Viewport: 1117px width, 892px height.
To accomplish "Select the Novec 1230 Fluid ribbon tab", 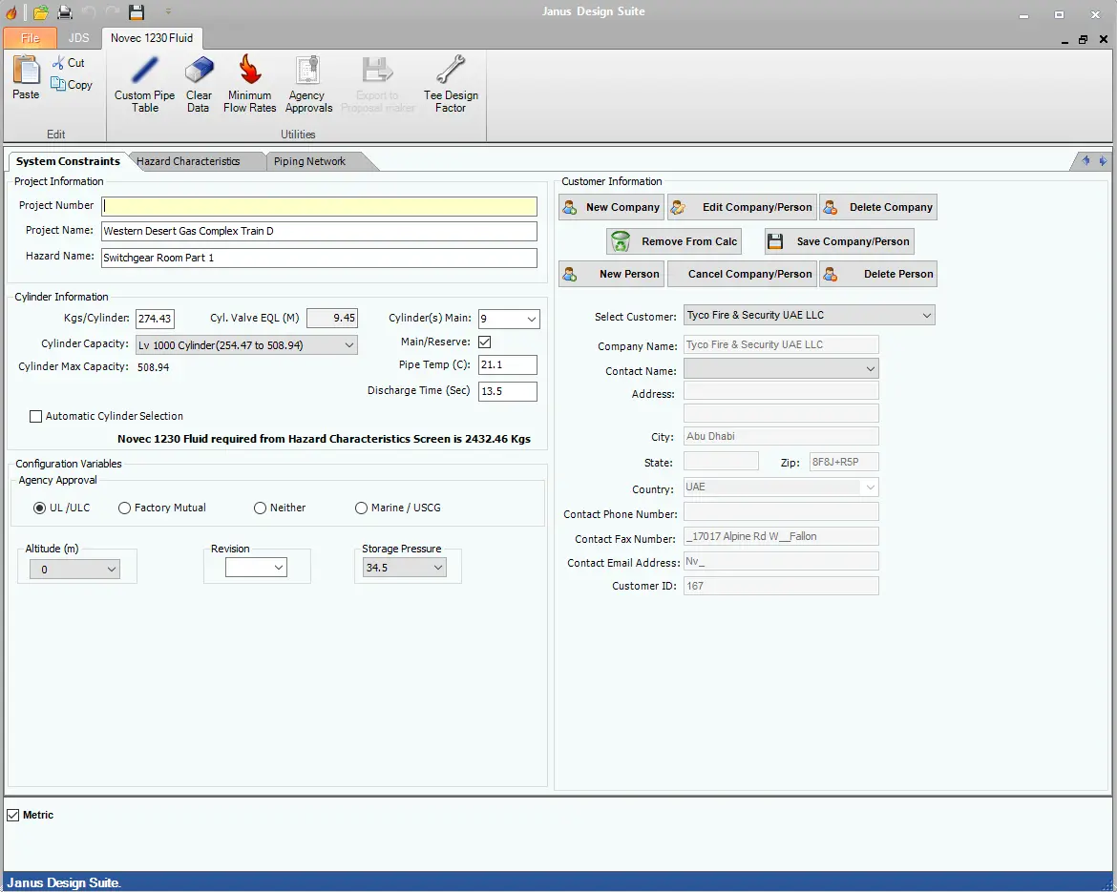I will click(152, 38).
